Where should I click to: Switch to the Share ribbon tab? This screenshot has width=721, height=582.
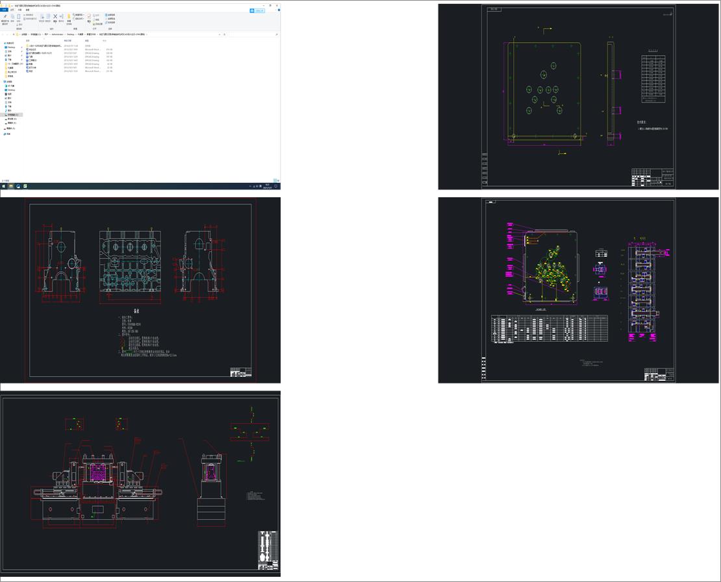pyautogui.click(x=19, y=10)
